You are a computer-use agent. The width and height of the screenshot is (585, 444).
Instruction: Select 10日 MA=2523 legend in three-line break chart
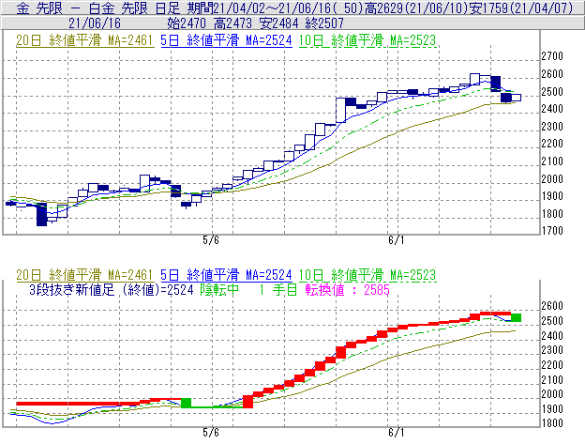coord(367,275)
